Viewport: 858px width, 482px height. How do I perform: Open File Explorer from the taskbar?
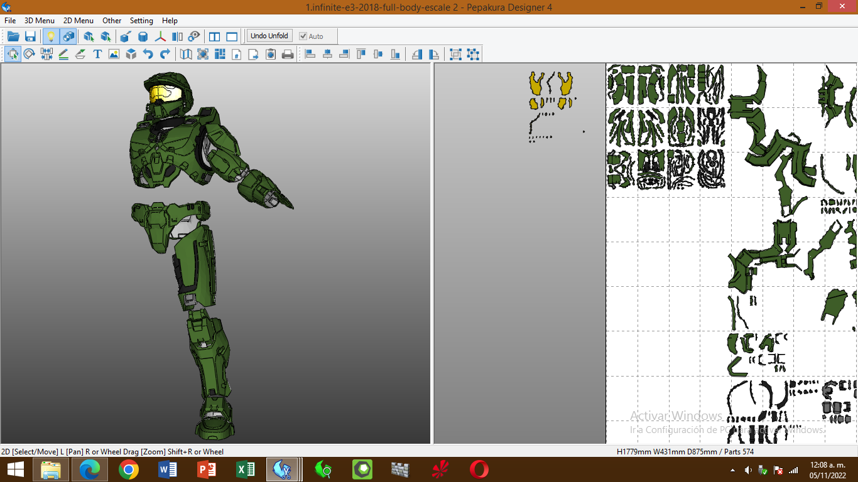point(51,469)
